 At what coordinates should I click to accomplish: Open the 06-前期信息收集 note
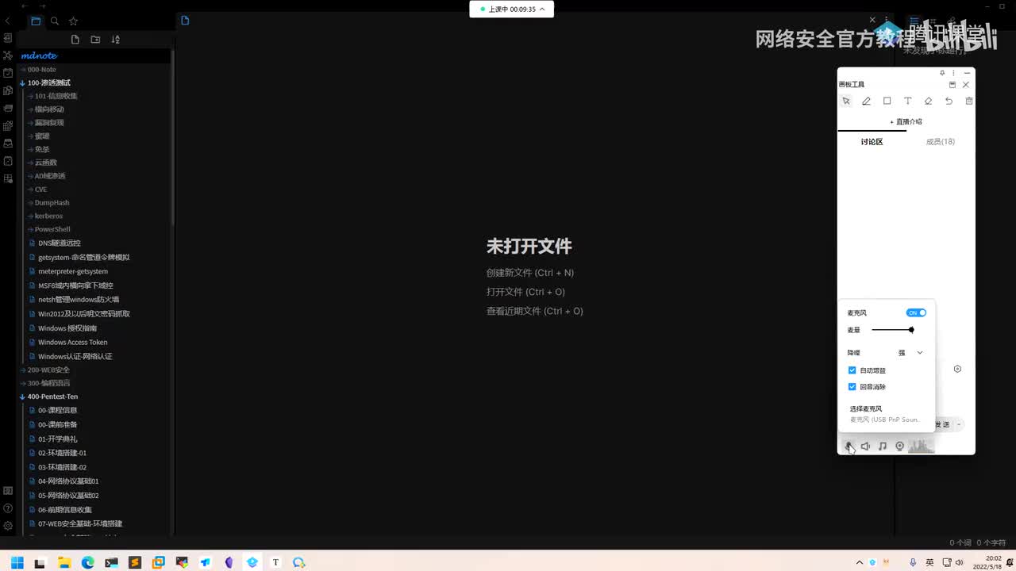click(x=64, y=509)
